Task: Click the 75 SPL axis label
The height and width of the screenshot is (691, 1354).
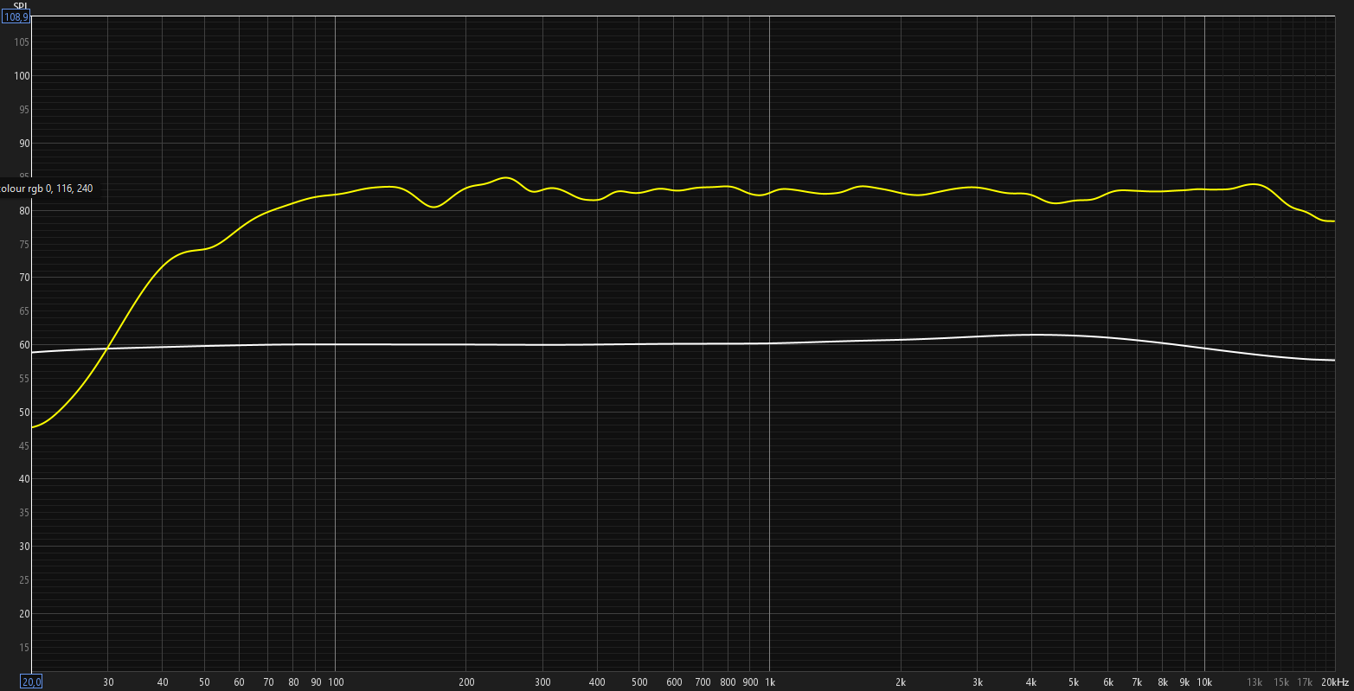Action: click(24, 244)
